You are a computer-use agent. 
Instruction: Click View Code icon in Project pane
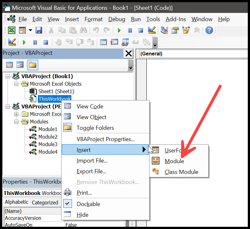(9, 65)
